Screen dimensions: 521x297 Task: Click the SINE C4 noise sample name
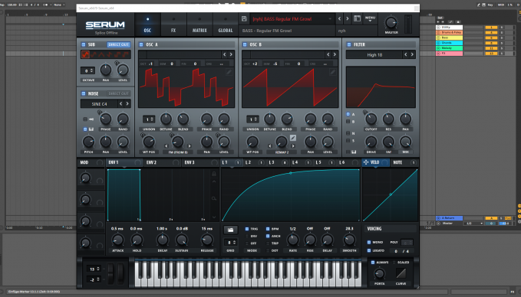pos(99,104)
